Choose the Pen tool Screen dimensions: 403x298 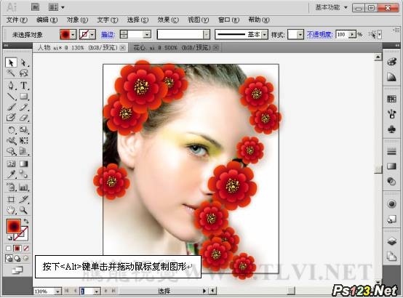click(11, 85)
